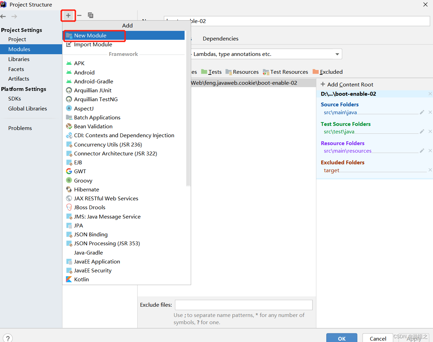Click Add Content Root

[347, 84]
